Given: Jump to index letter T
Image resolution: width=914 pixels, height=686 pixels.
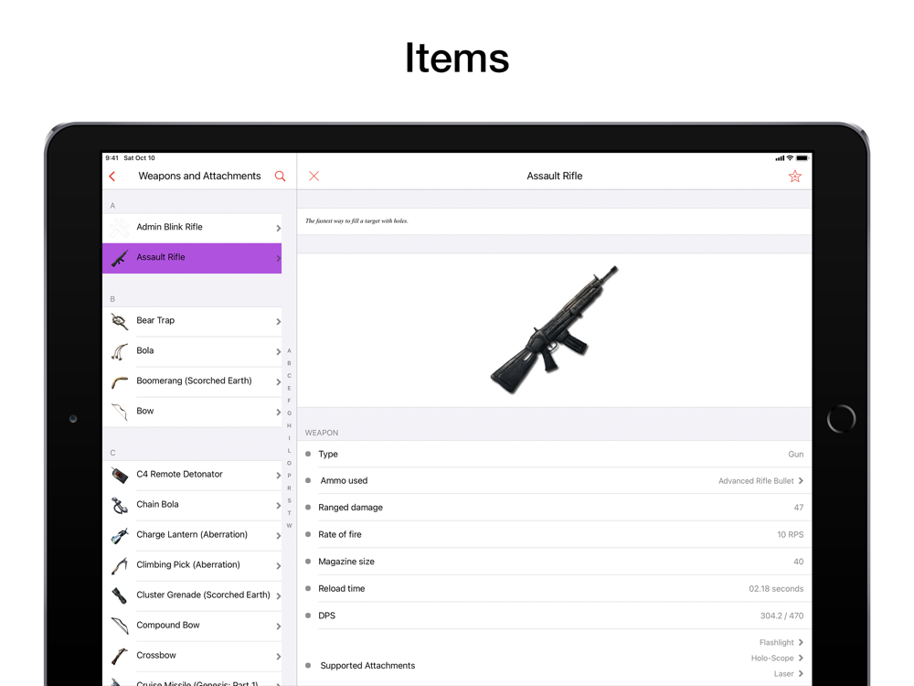Looking at the screenshot, I should coord(289,513).
